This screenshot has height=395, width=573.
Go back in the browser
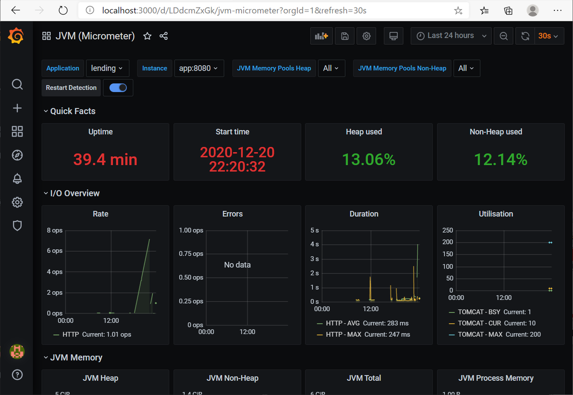(x=16, y=10)
